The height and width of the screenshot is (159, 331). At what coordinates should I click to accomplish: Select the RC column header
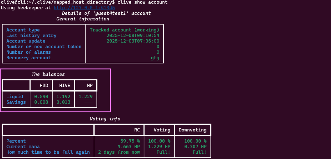tap(137, 130)
